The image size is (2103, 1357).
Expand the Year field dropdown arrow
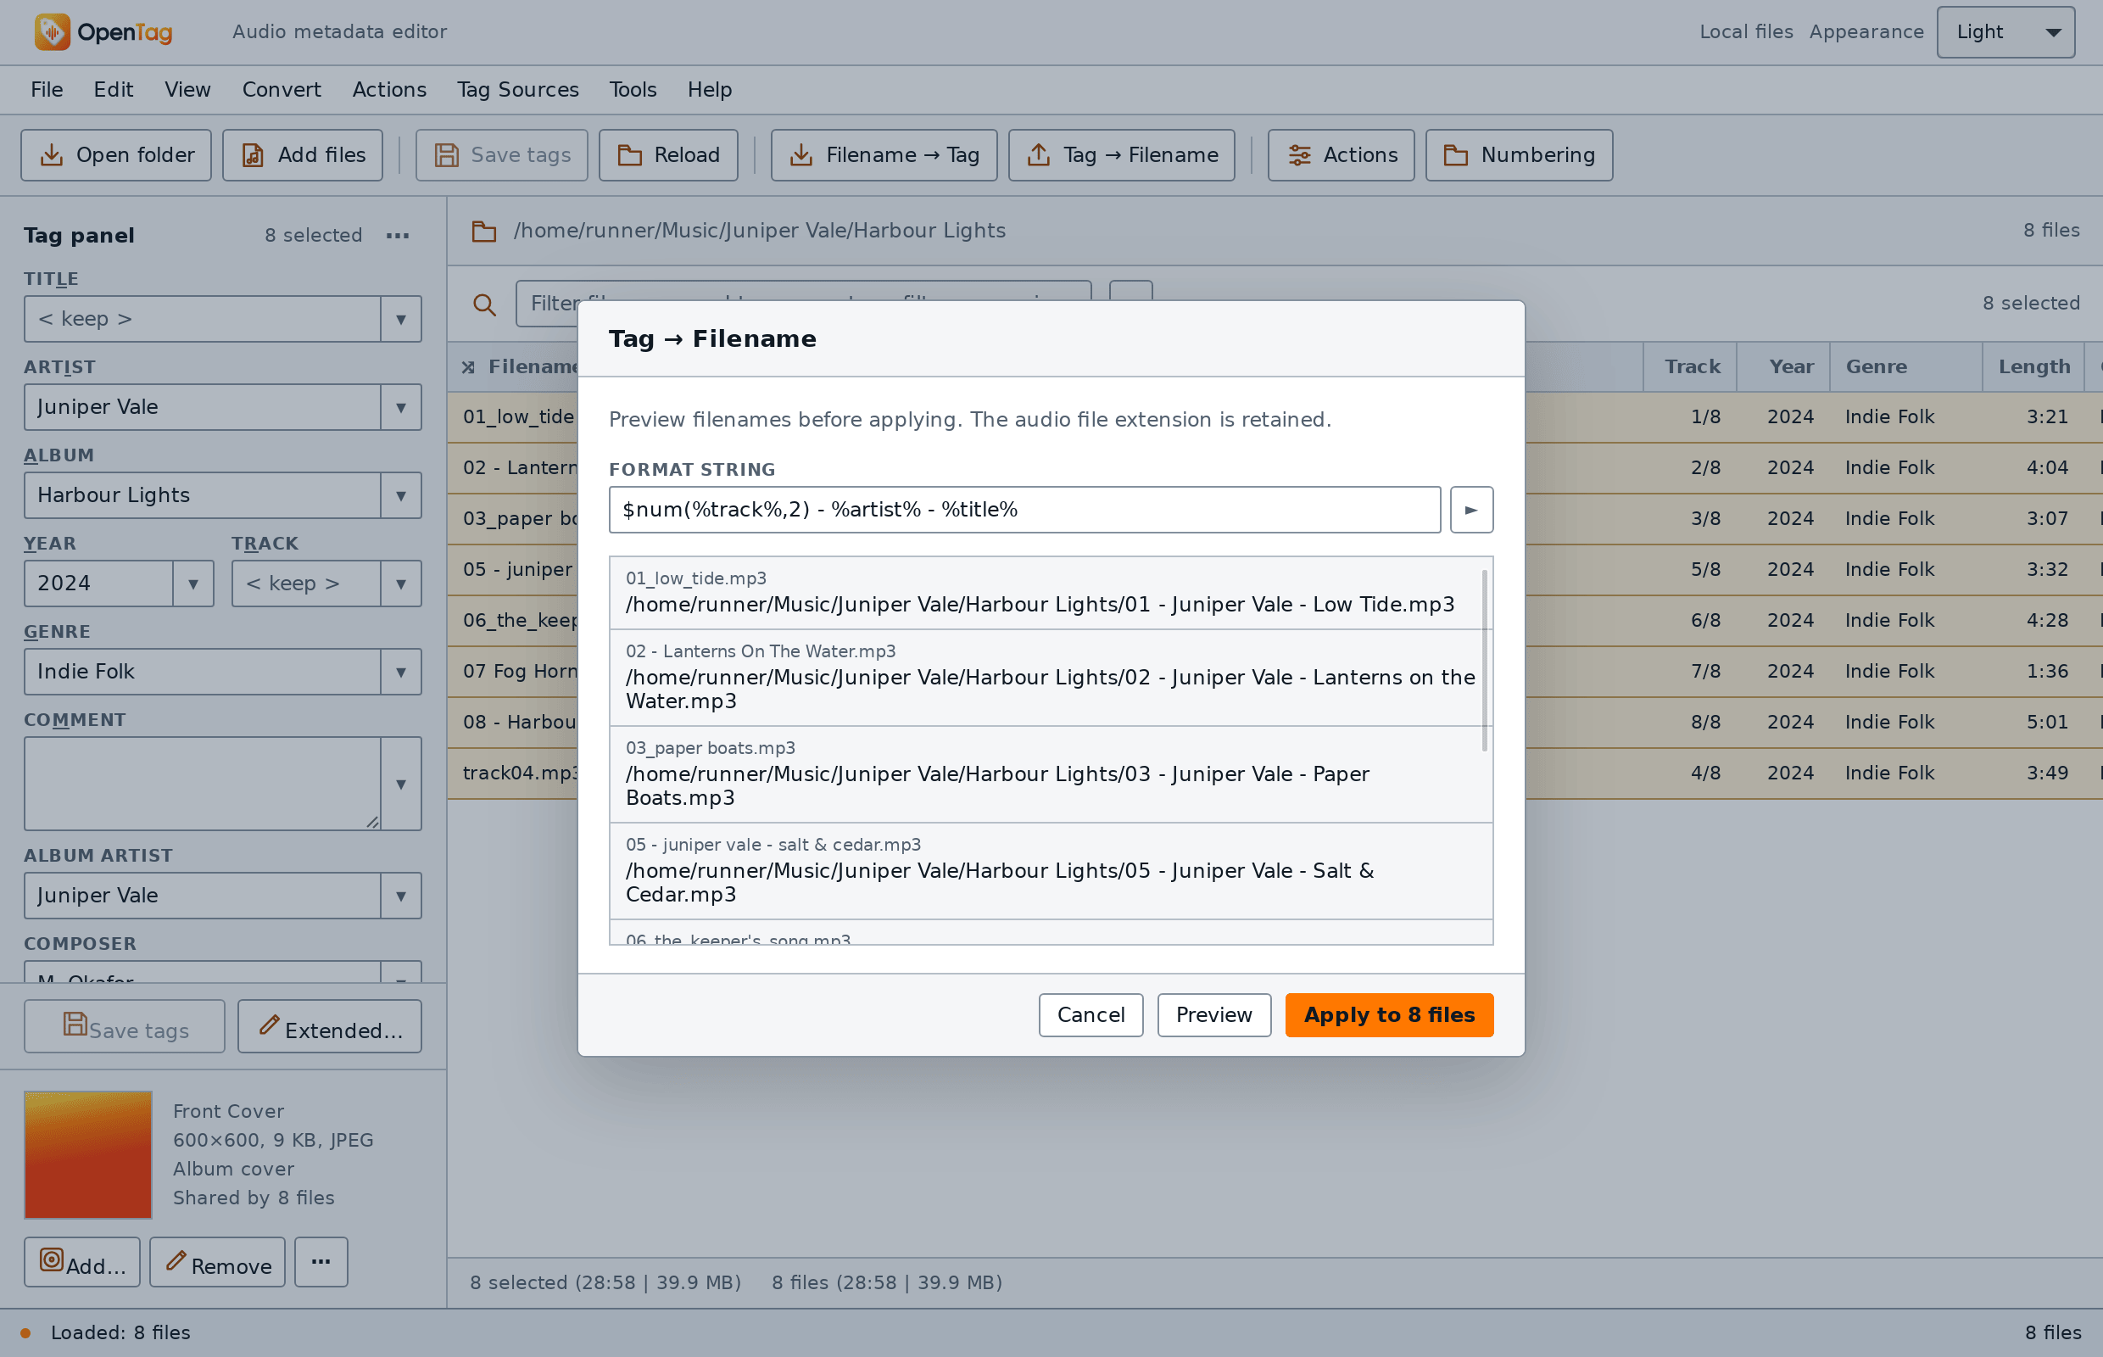193,584
